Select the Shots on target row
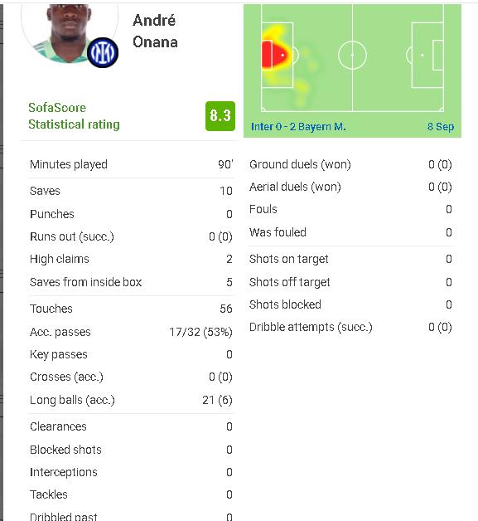Screen dimensions: 478x521 point(350,259)
